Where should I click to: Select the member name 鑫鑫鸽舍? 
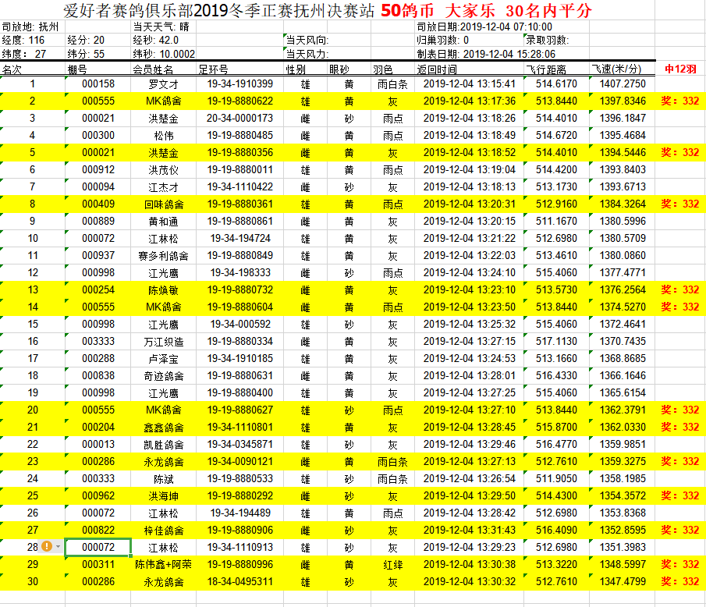164,428
